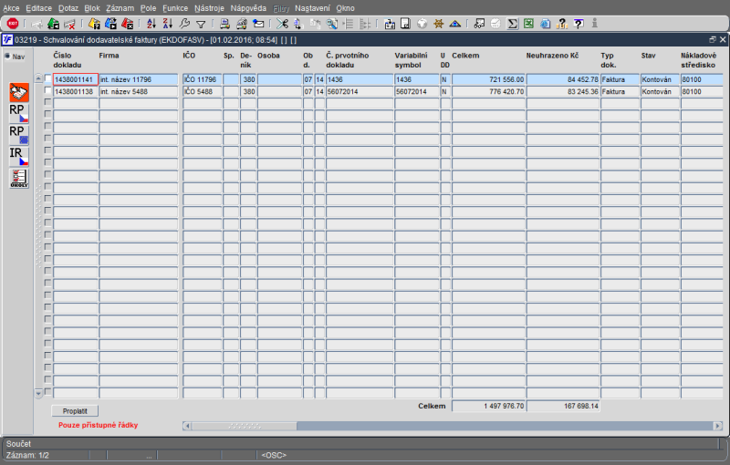Open the Funkce menu
The height and width of the screenshot is (465, 730).
(x=175, y=8)
